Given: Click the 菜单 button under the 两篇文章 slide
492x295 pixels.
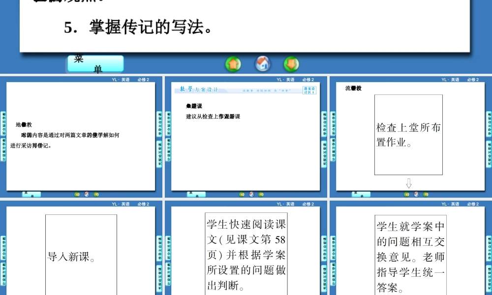Looking at the screenshot, I should pos(31,194).
